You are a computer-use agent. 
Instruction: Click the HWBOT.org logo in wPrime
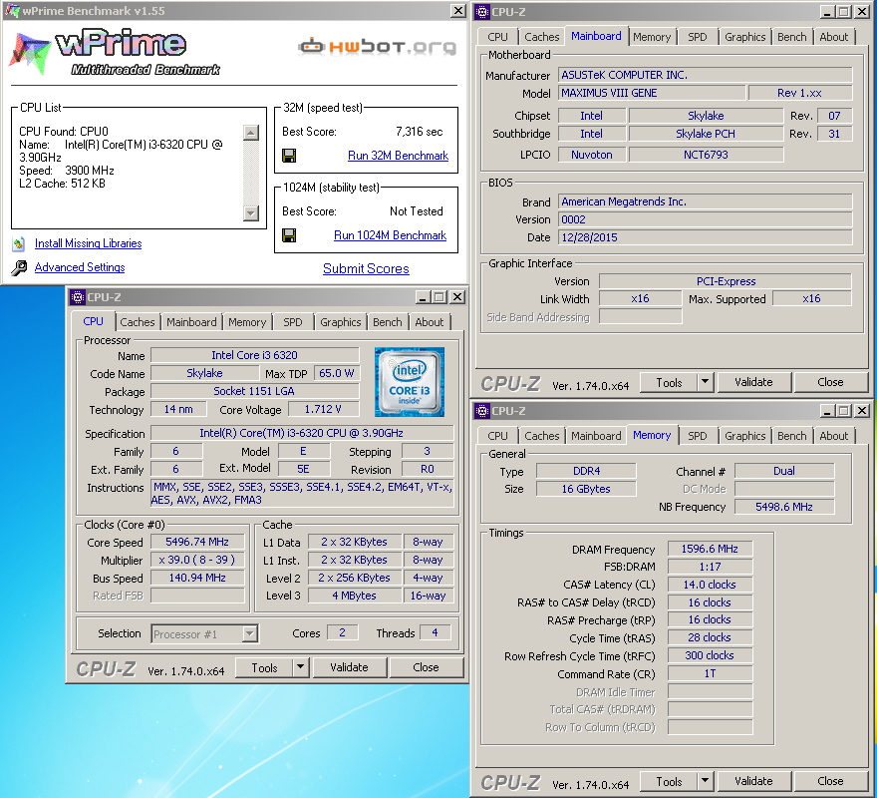377,47
